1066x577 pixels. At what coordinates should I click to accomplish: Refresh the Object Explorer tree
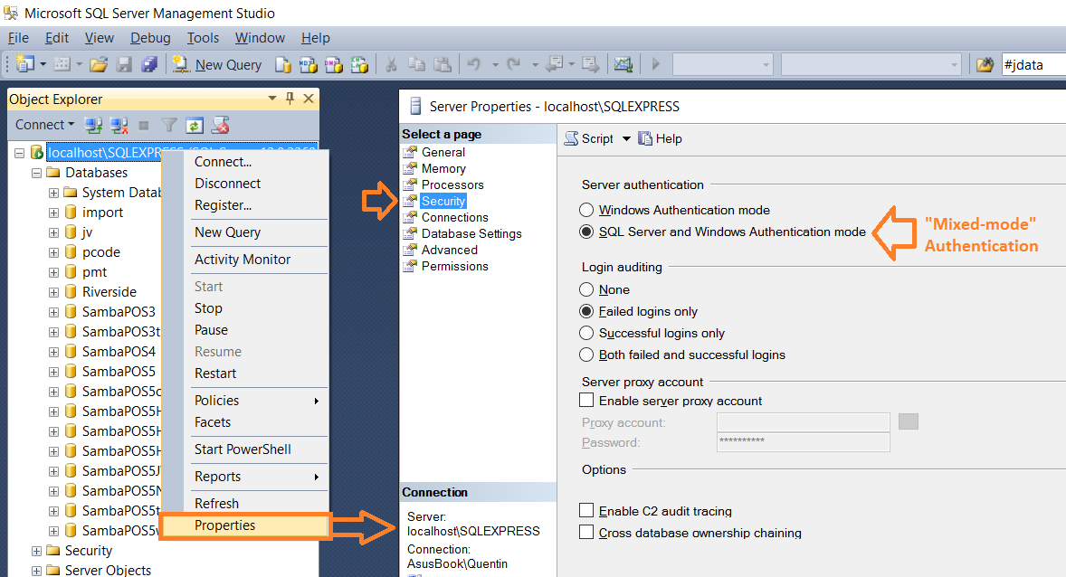pos(195,124)
